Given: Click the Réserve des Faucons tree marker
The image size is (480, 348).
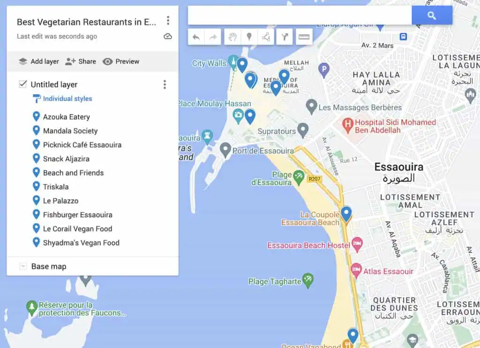Looking at the screenshot, I should [x=31, y=308].
